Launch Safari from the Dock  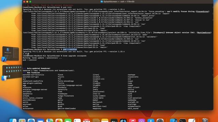point(31,120)
